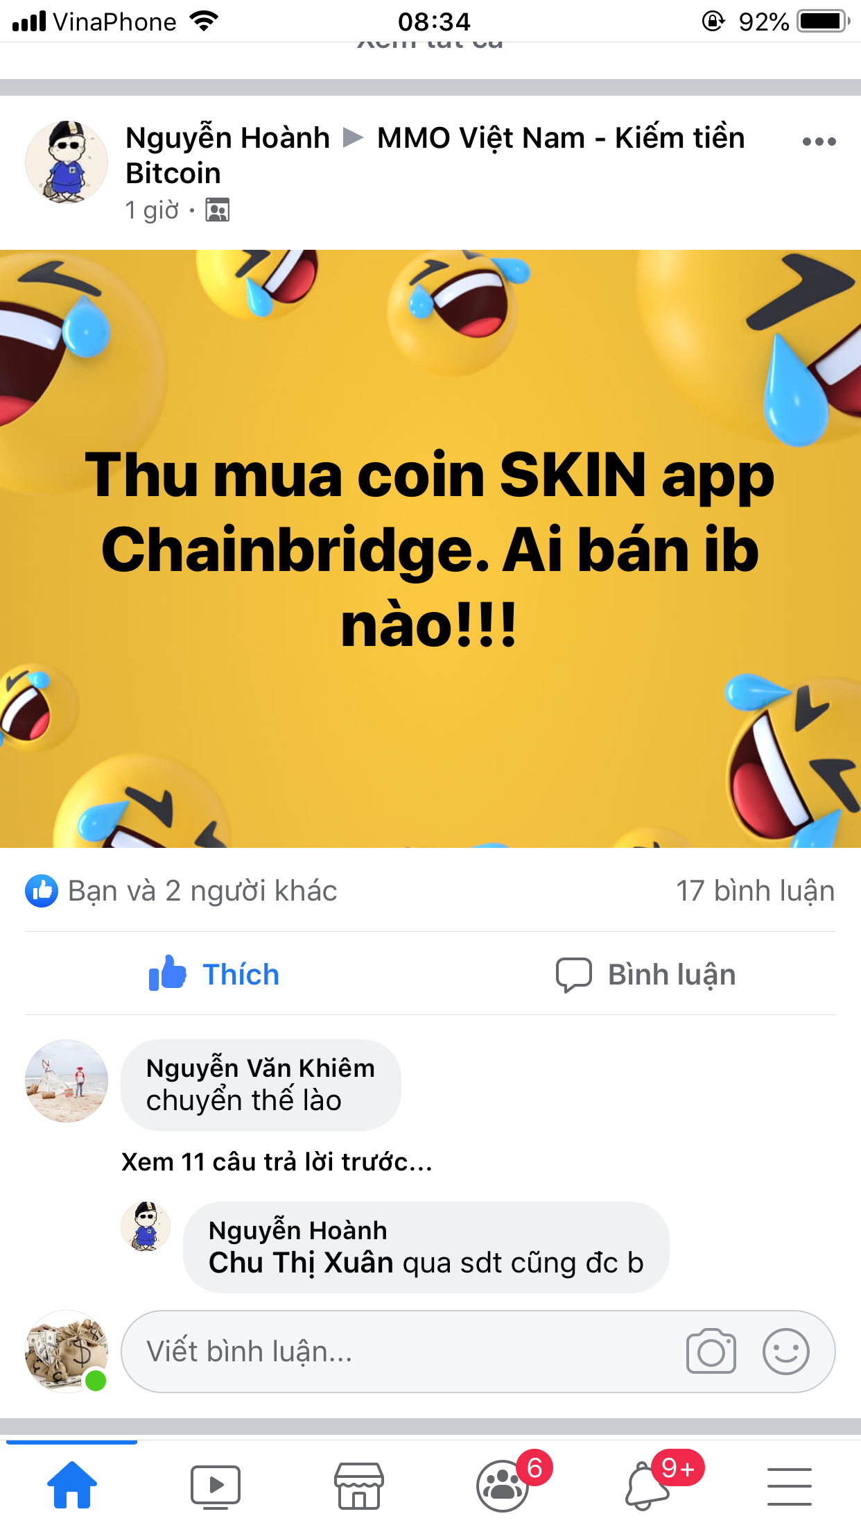
Task: Open the post options three-dot menu
Action: click(x=819, y=142)
